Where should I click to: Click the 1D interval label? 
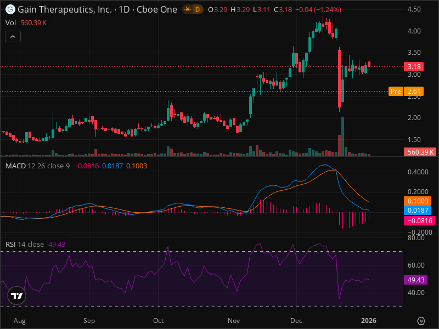[x=125, y=9]
